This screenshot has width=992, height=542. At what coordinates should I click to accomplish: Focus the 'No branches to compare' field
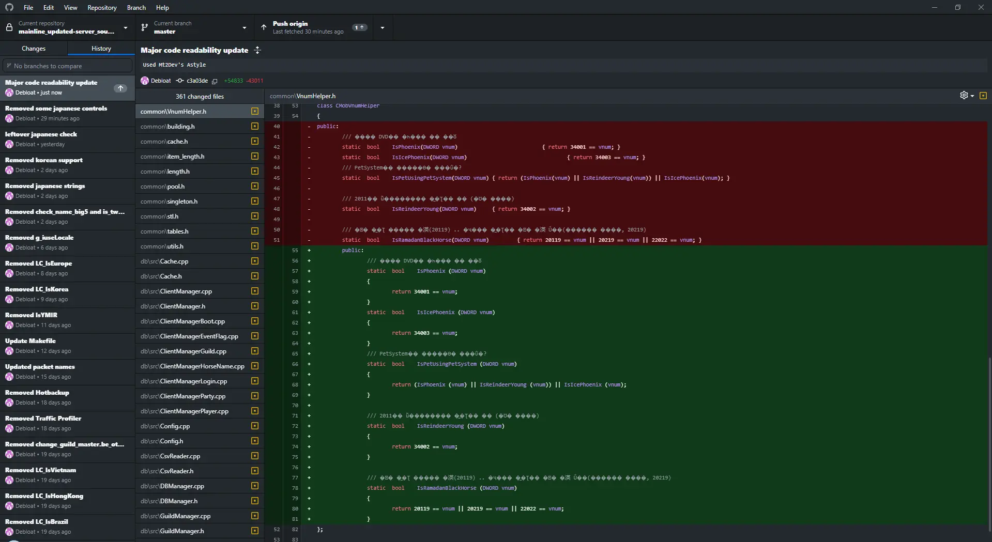point(67,66)
